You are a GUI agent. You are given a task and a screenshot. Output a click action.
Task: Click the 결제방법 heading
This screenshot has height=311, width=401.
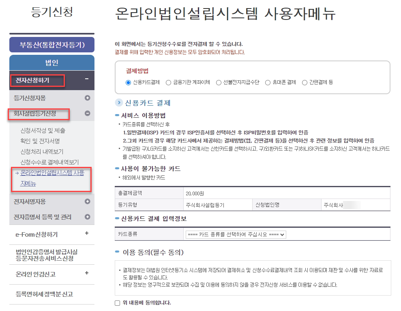pyautogui.click(x=137, y=71)
